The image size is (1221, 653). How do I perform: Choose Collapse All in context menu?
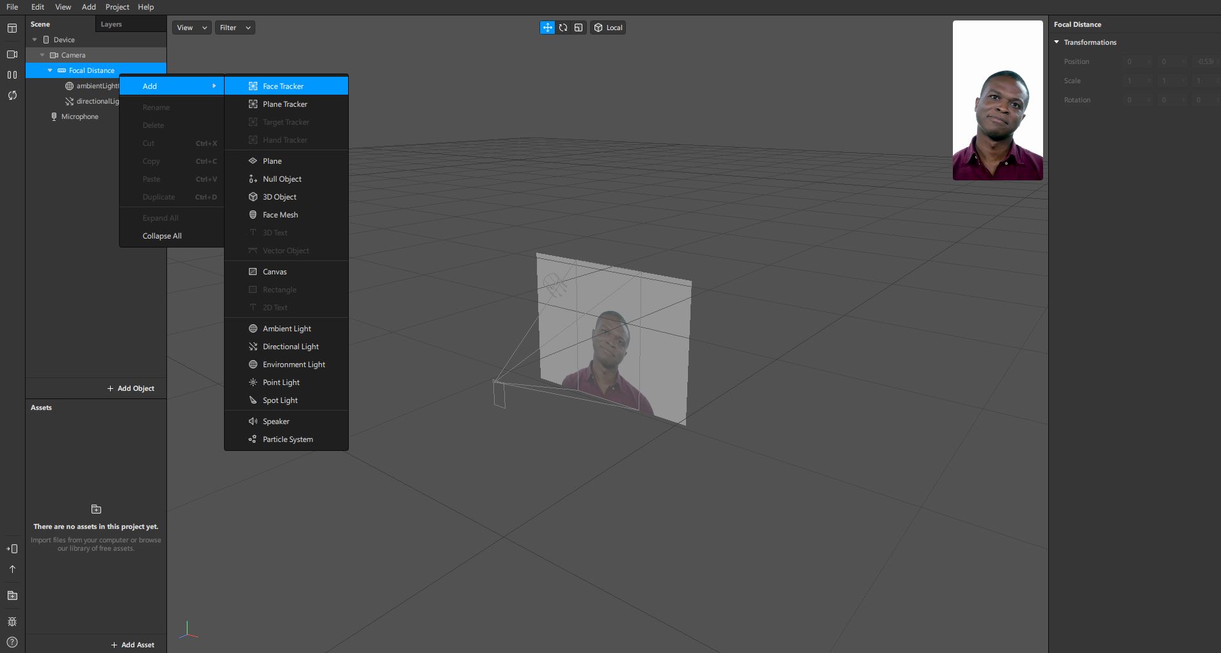pyautogui.click(x=172, y=236)
